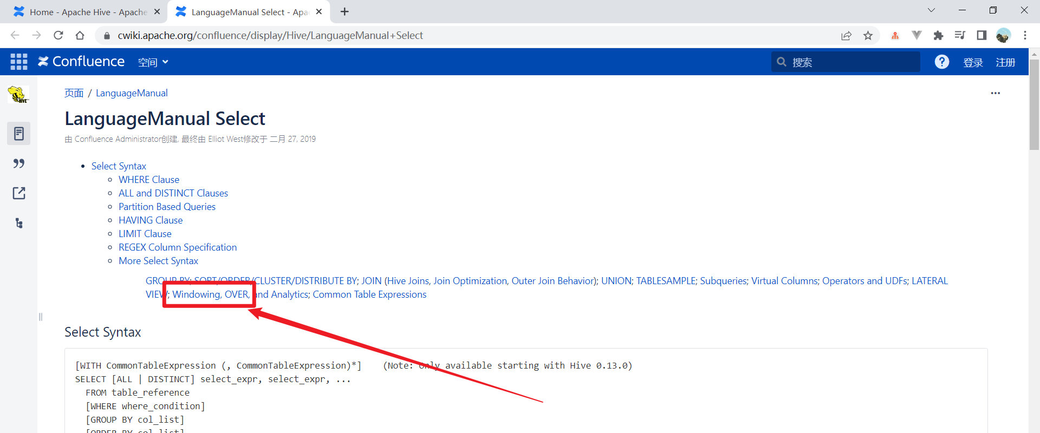This screenshot has height=433, width=1040.
Task: Toggle the browser side panel
Action: click(x=981, y=35)
